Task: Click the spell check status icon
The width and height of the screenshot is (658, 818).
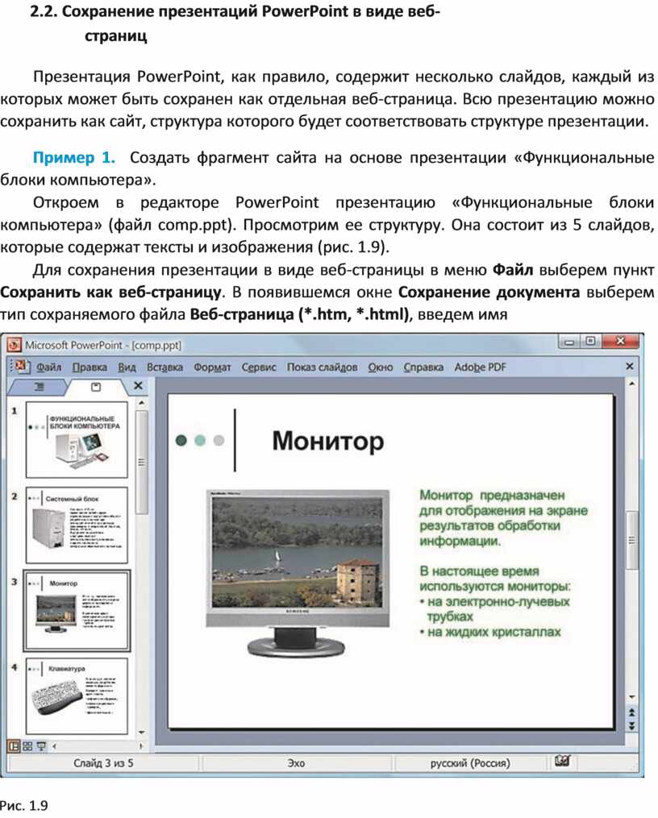Action: coord(562,761)
